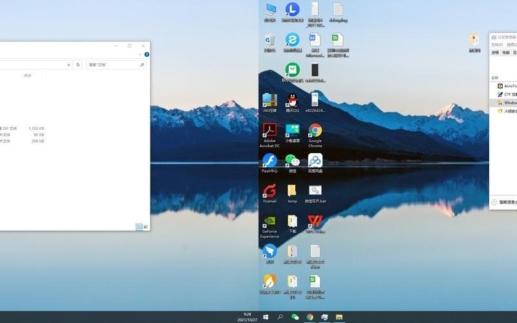The image size is (517, 323).
Task: Launch 360压缩 from the desktop
Action: click(270, 103)
